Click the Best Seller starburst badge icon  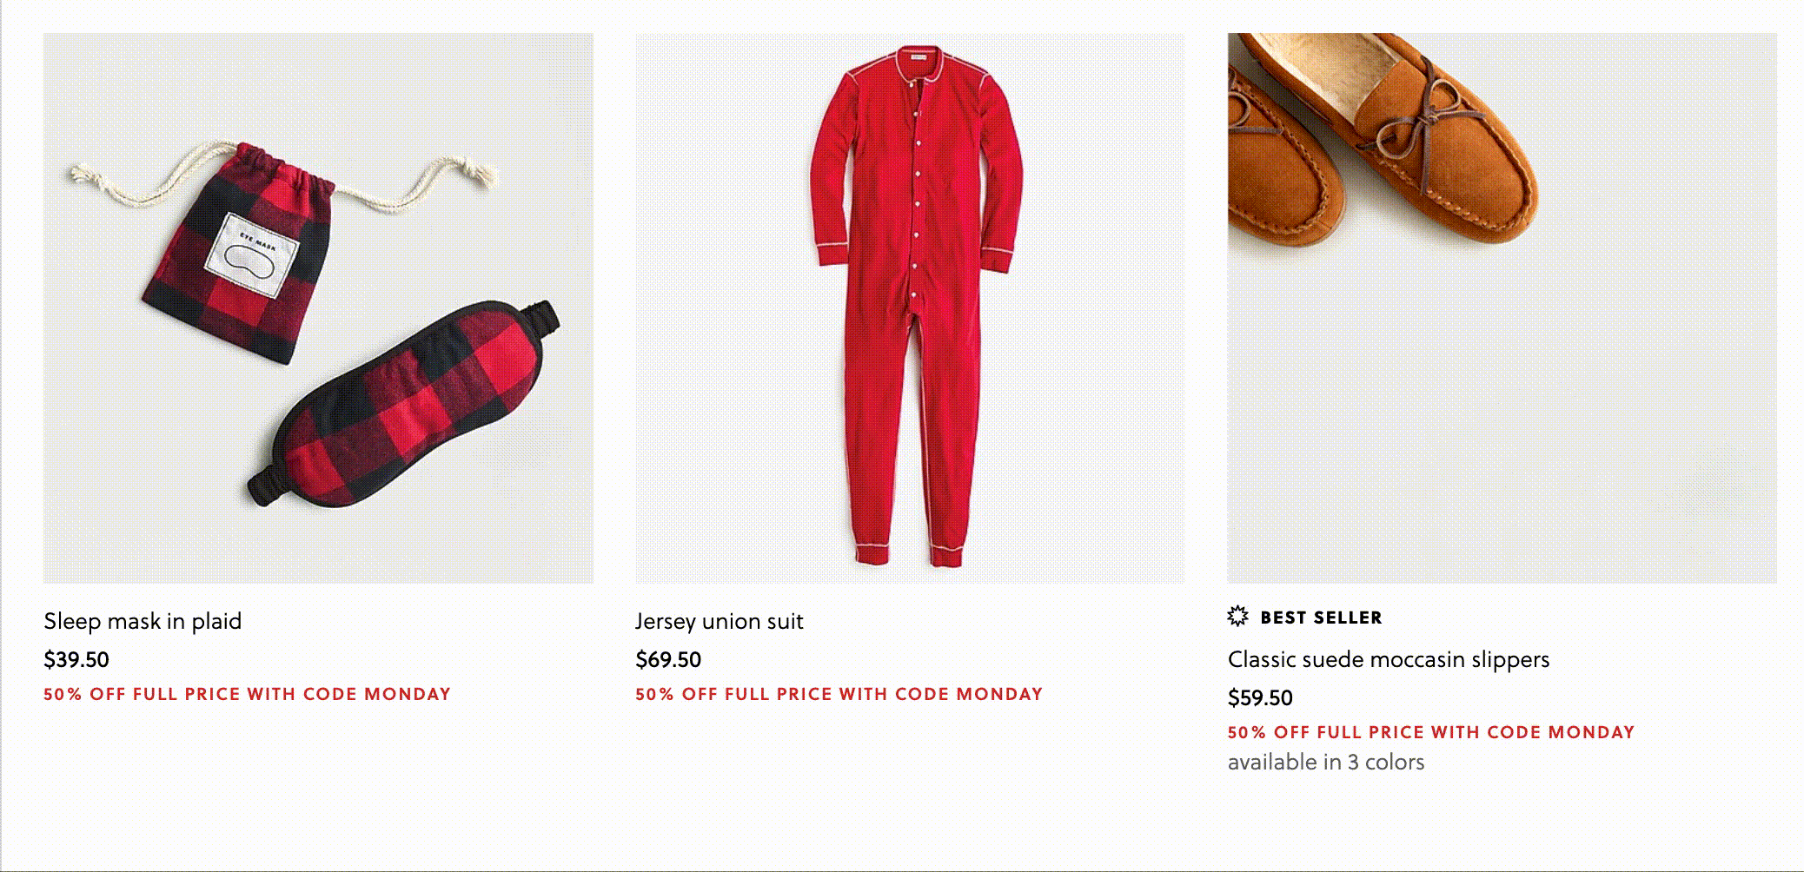(x=1237, y=617)
